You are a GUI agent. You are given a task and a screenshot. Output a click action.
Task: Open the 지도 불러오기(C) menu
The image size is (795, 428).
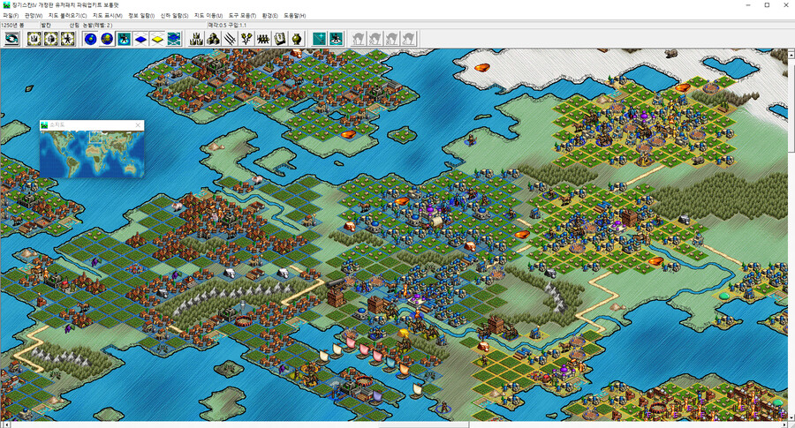click(67, 16)
